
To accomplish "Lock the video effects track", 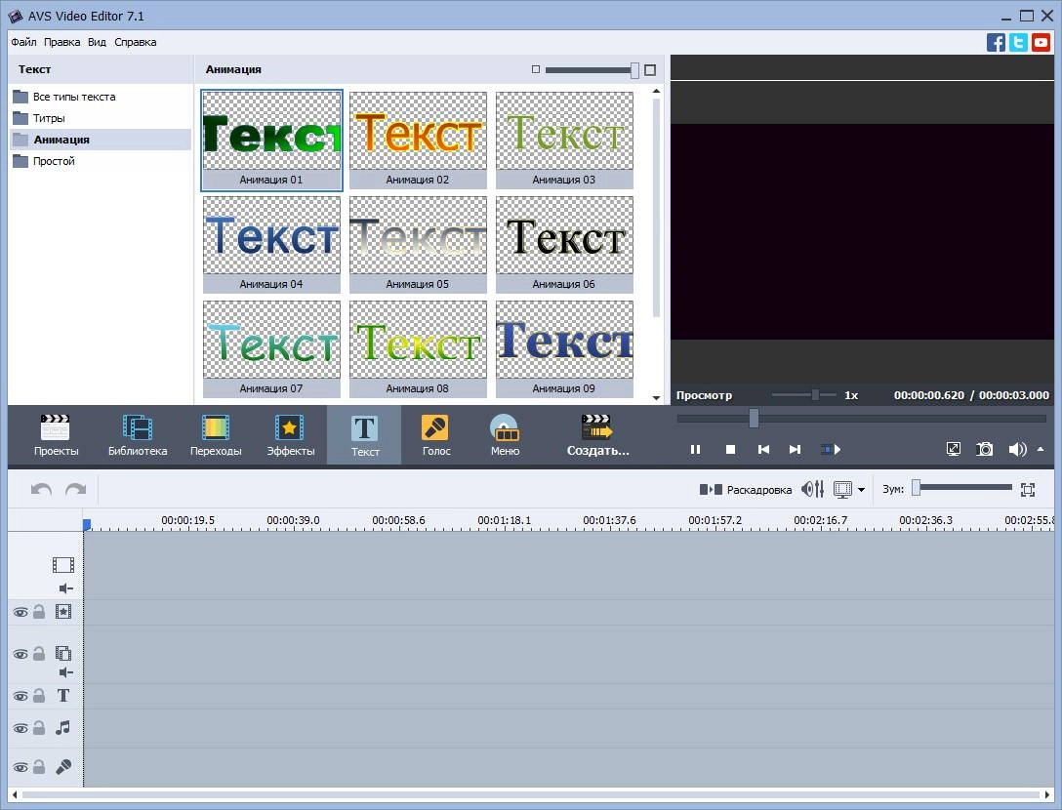I will click(x=39, y=612).
